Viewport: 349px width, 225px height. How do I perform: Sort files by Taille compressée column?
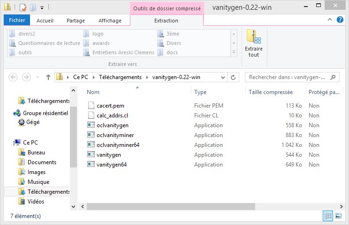(x=270, y=92)
